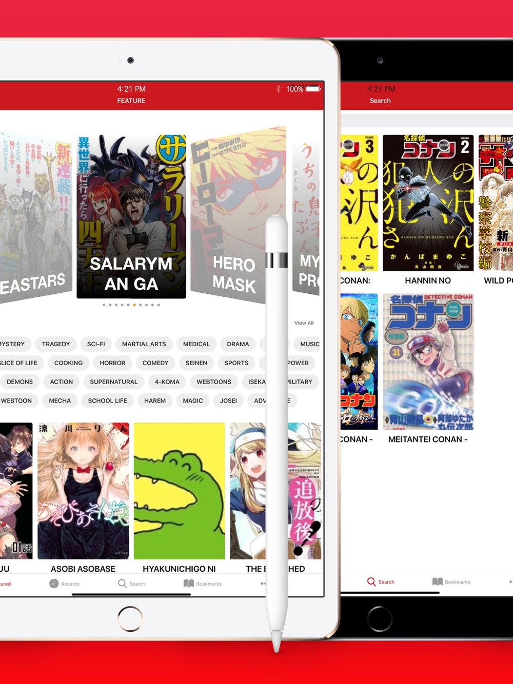Open the View All genres link
This screenshot has height=684, width=513.
(304, 323)
